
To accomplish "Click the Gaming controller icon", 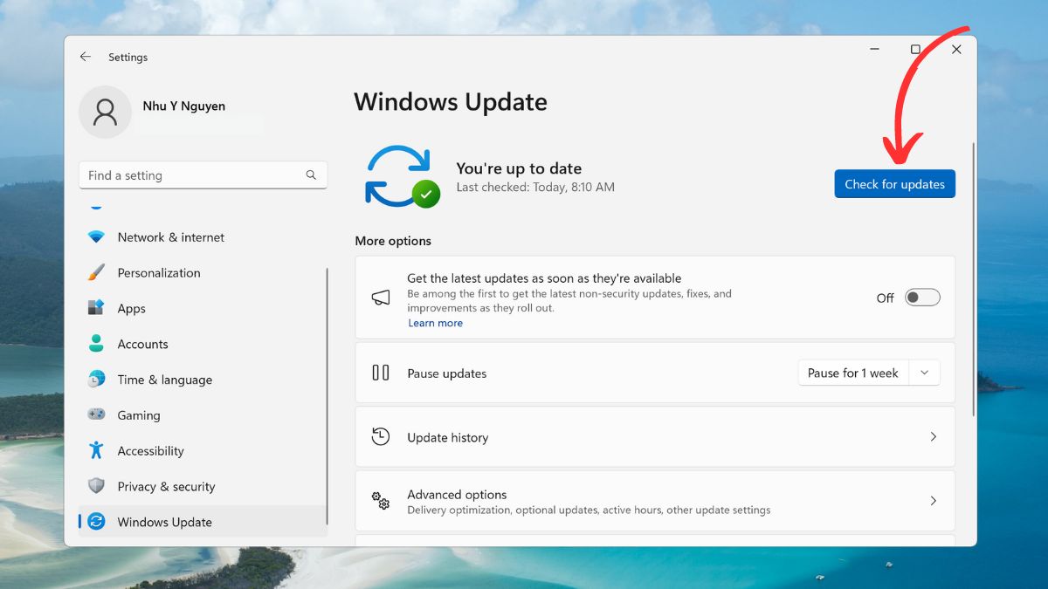I will (x=96, y=414).
